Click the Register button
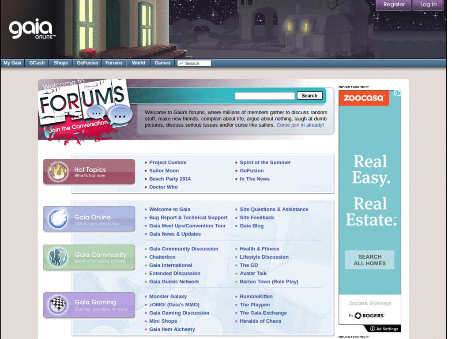452x339 pixels. pyautogui.click(x=393, y=4)
